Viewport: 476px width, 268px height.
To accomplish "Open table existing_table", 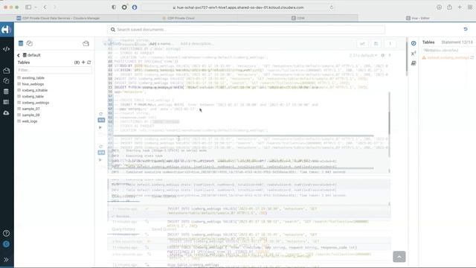I will [x=33, y=78].
